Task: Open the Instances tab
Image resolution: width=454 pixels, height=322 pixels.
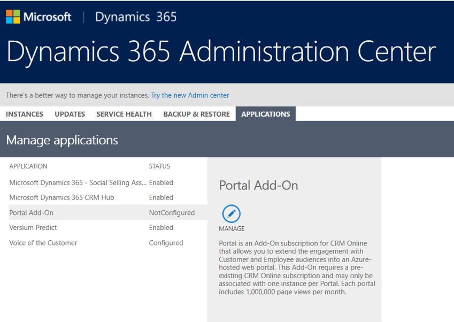Action: [25, 114]
